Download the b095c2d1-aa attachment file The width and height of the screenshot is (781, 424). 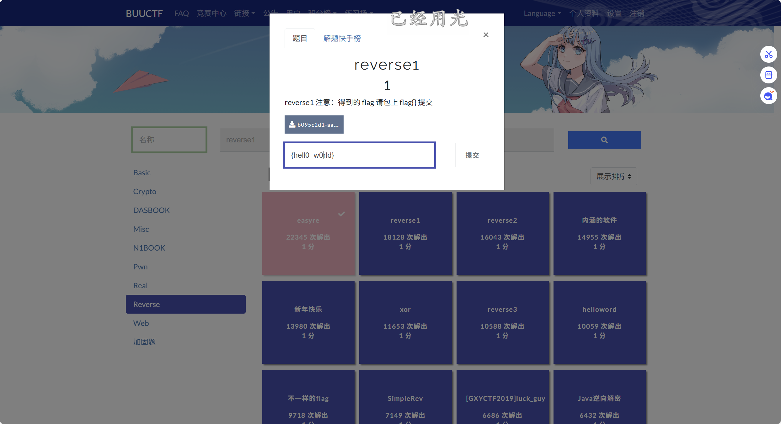click(314, 125)
